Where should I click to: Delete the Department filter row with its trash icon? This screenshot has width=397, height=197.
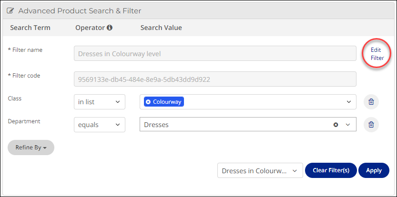tap(371, 124)
